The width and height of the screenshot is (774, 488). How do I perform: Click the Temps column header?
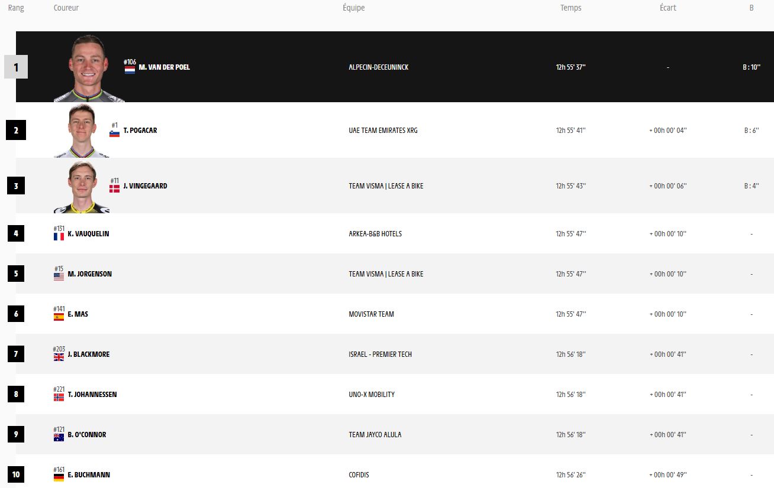coord(571,8)
